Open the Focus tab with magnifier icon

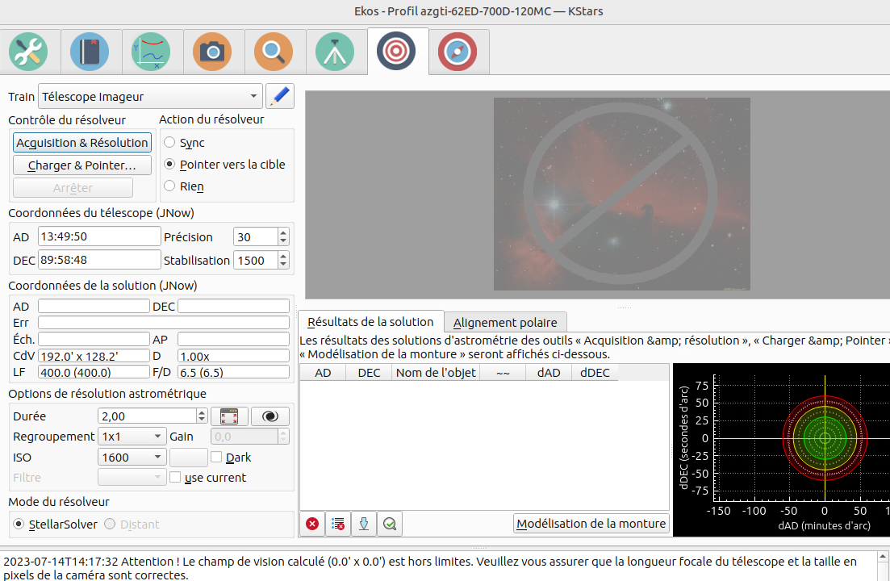274,52
